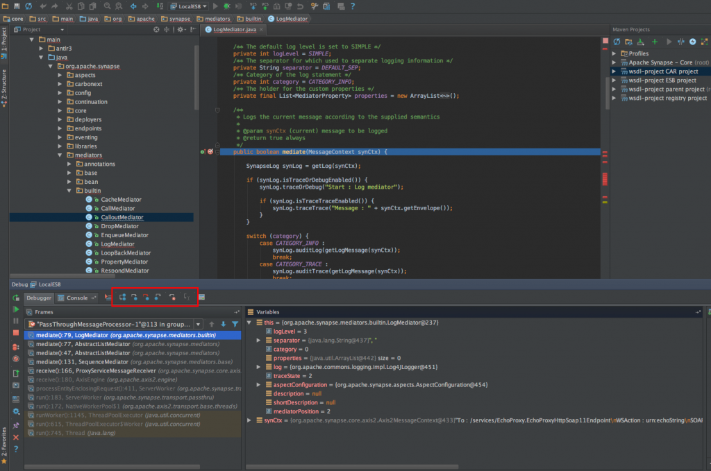
Task: Click Force Step Into (red arrow)
Action: pyautogui.click(x=146, y=297)
